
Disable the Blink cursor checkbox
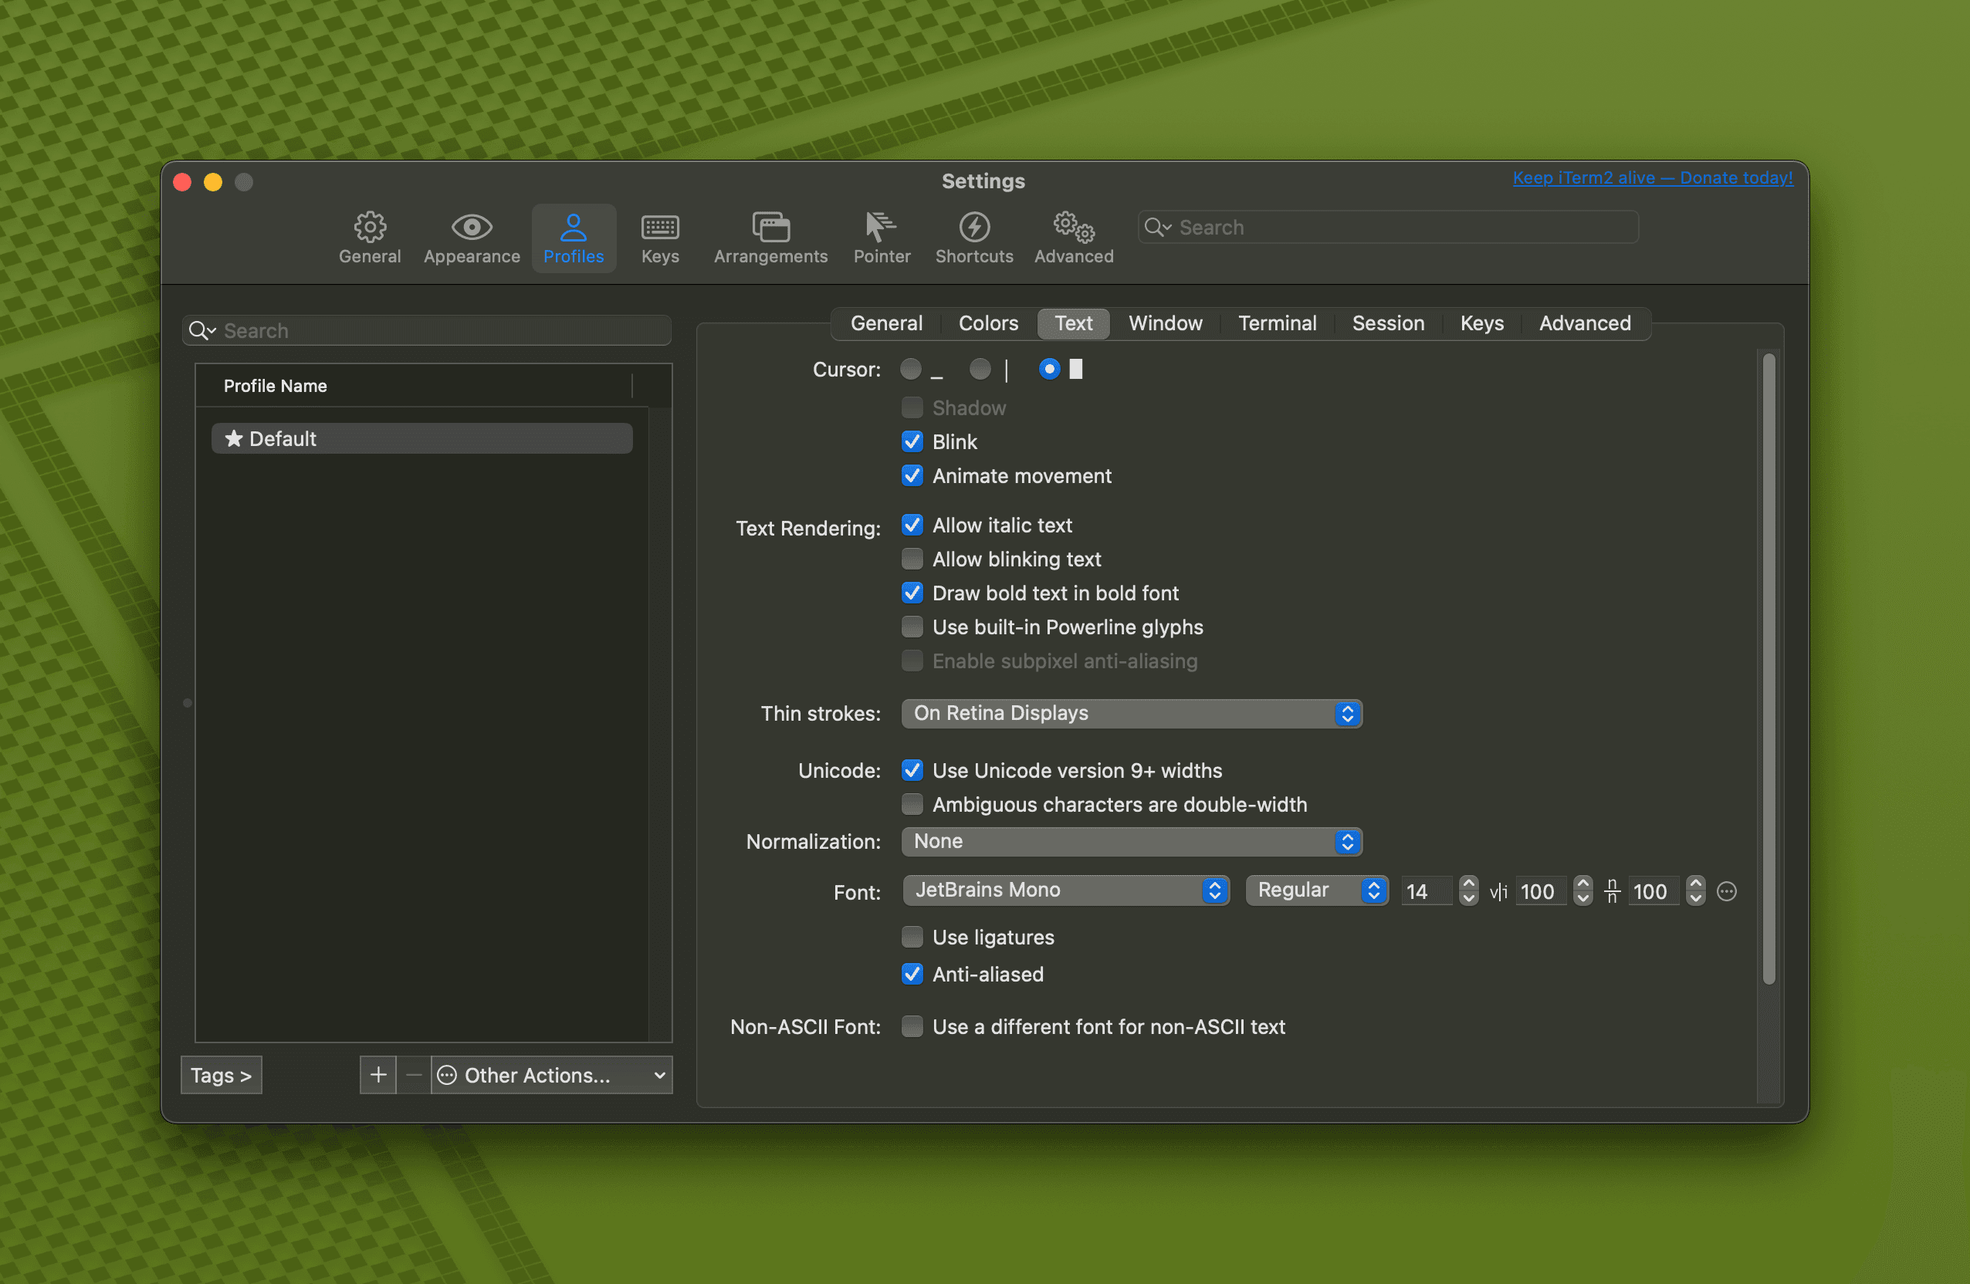click(x=912, y=442)
